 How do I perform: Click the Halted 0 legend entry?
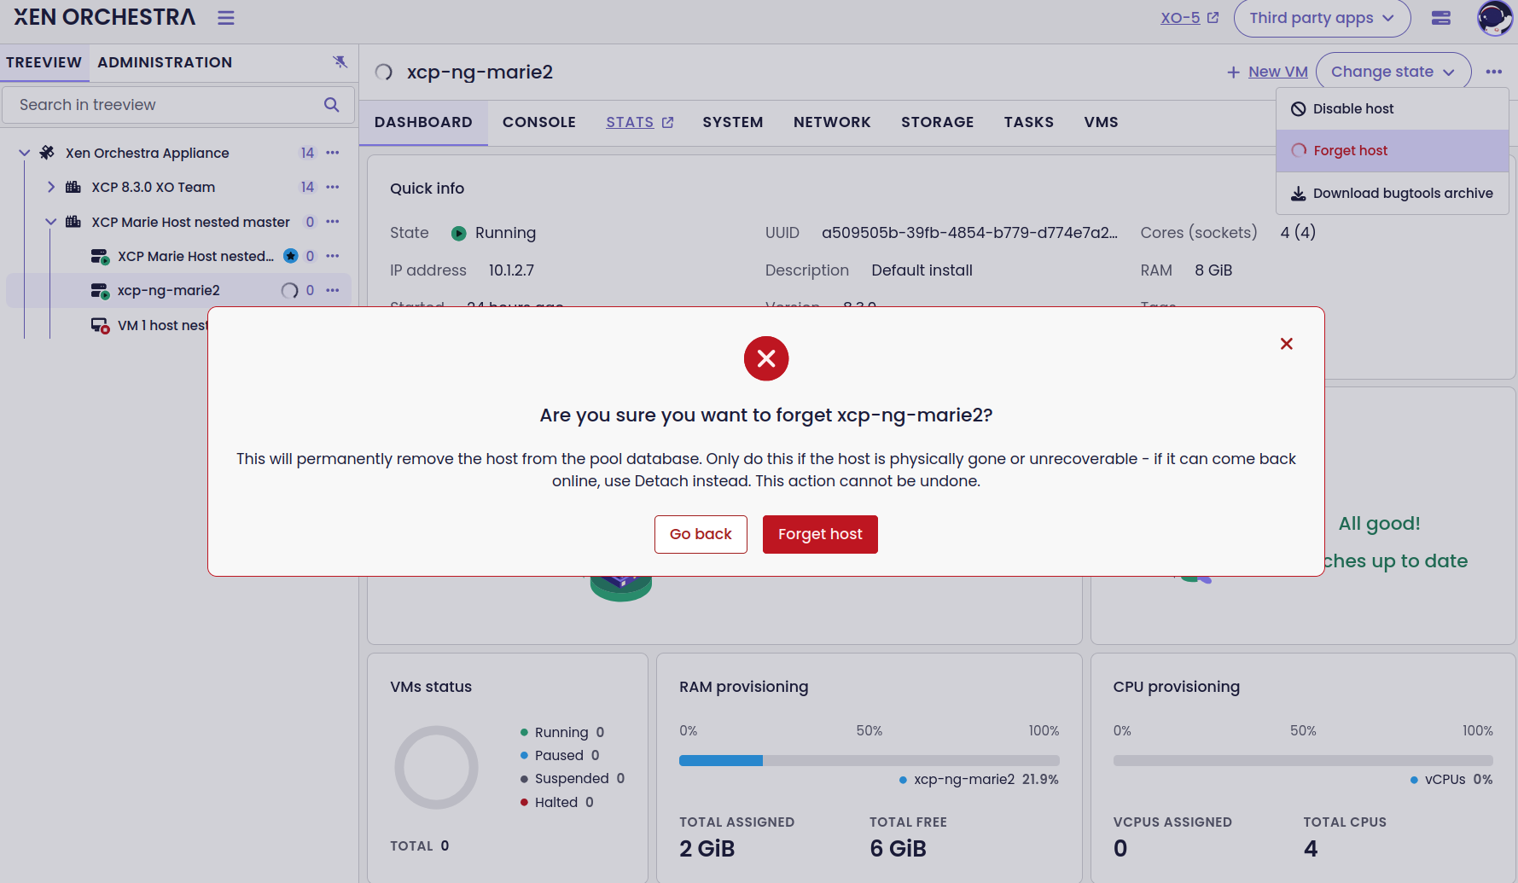point(557,802)
